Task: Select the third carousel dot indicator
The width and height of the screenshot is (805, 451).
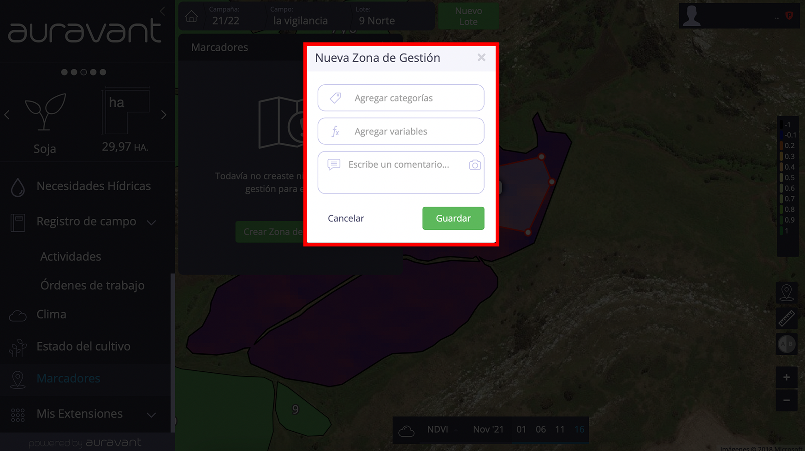Action: point(83,72)
